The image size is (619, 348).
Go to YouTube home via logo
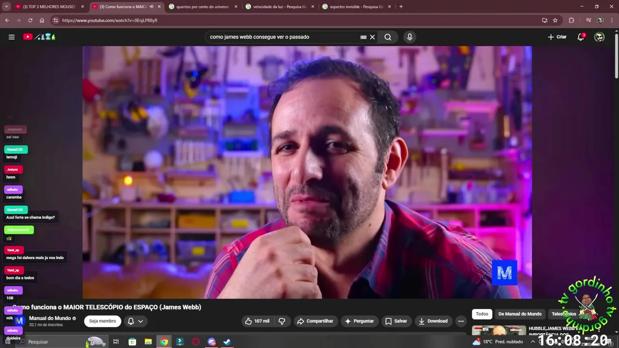(x=39, y=37)
